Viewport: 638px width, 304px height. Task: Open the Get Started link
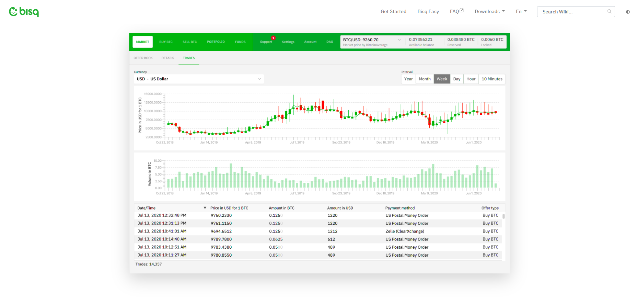[x=393, y=11]
